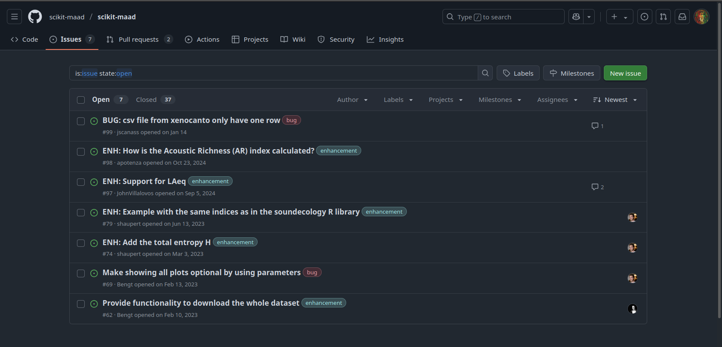Open the user profile avatar menu
Viewport: 722px width, 347px height.
click(x=701, y=17)
